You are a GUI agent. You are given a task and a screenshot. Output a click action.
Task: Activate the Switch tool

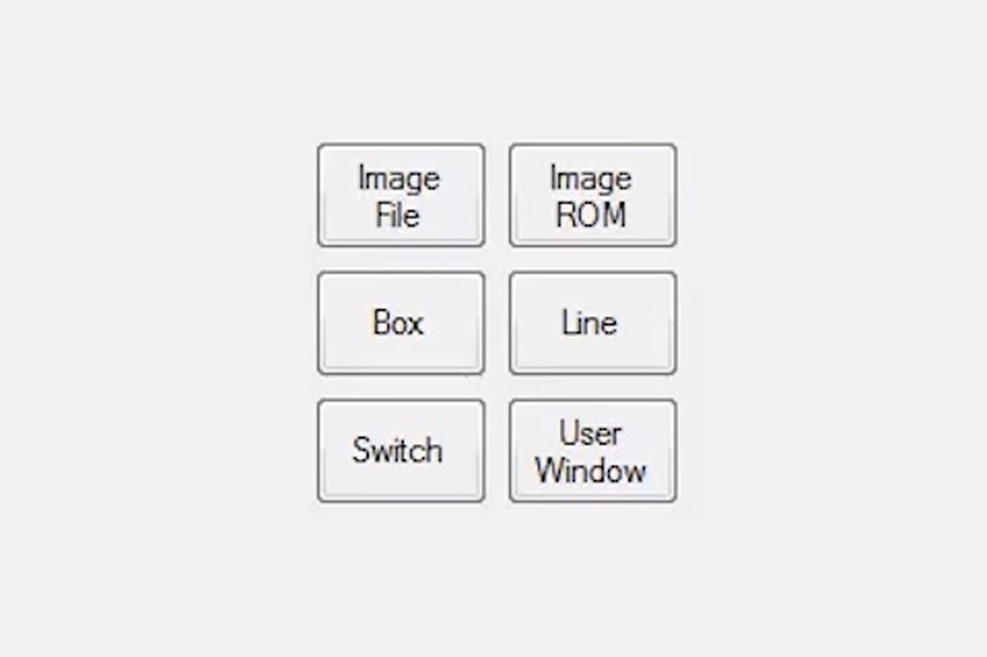[401, 450]
